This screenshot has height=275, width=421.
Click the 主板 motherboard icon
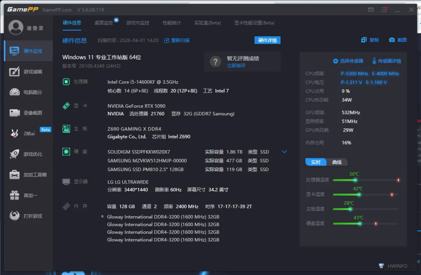click(66, 129)
